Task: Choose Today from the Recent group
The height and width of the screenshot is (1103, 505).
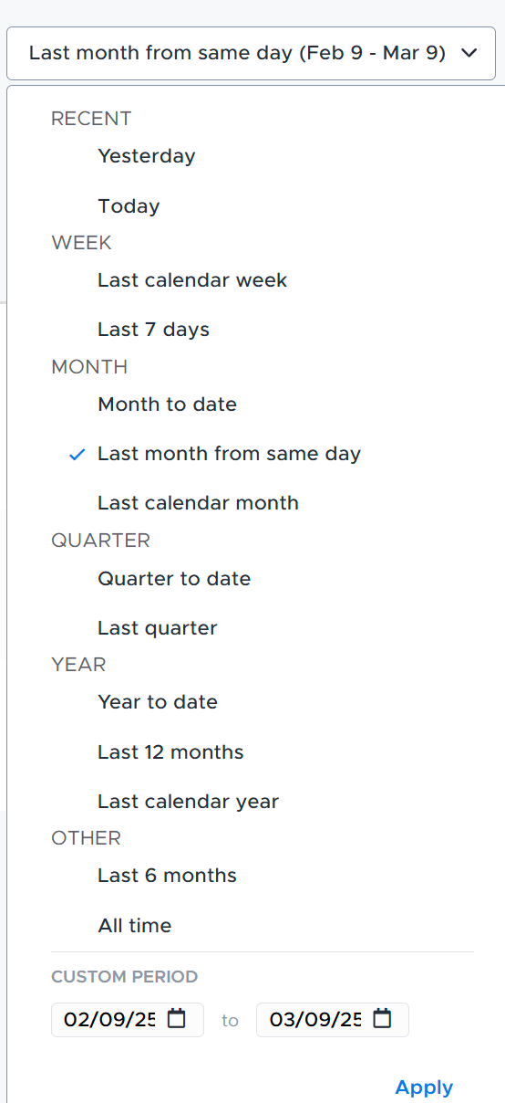Action: coord(129,206)
